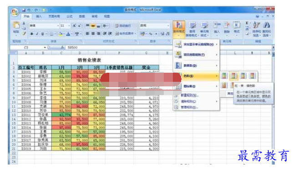Click the Insert Function fx button
The width and height of the screenshot is (293, 170).
[62, 48]
